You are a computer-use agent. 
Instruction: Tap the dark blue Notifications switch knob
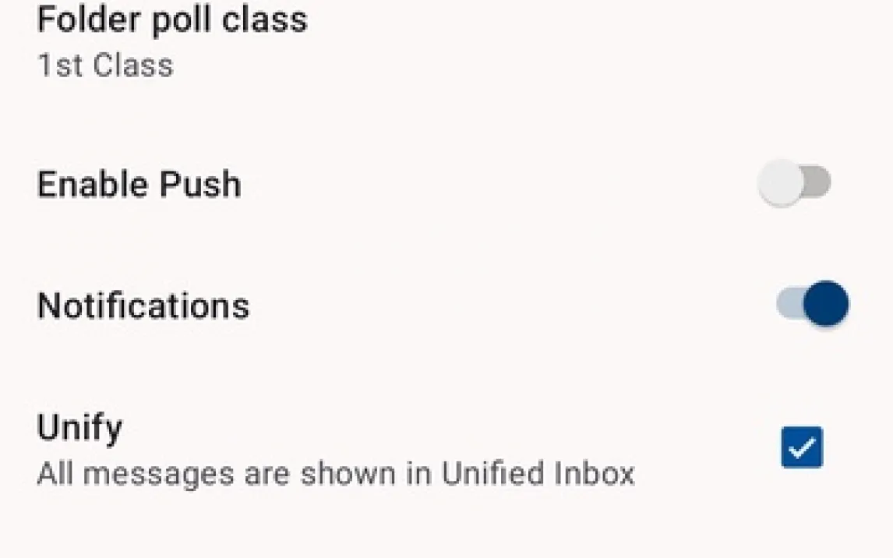[825, 305]
